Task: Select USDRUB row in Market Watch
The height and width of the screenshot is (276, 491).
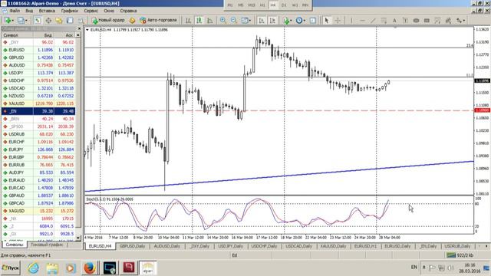Action: 38,134
